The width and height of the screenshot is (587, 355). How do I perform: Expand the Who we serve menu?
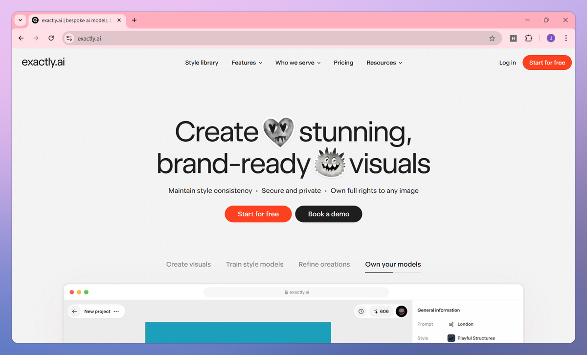click(298, 63)
